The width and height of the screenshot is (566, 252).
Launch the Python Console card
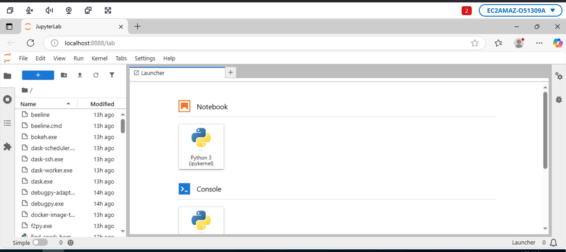coord(201,220)
